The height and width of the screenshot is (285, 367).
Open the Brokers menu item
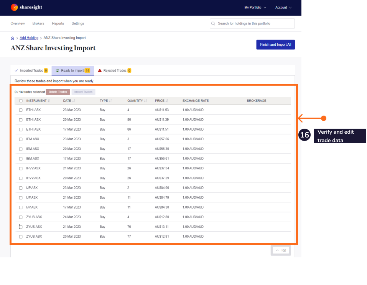(x=38, y=23)
